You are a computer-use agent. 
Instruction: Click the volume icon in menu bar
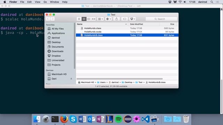(185, 2)
